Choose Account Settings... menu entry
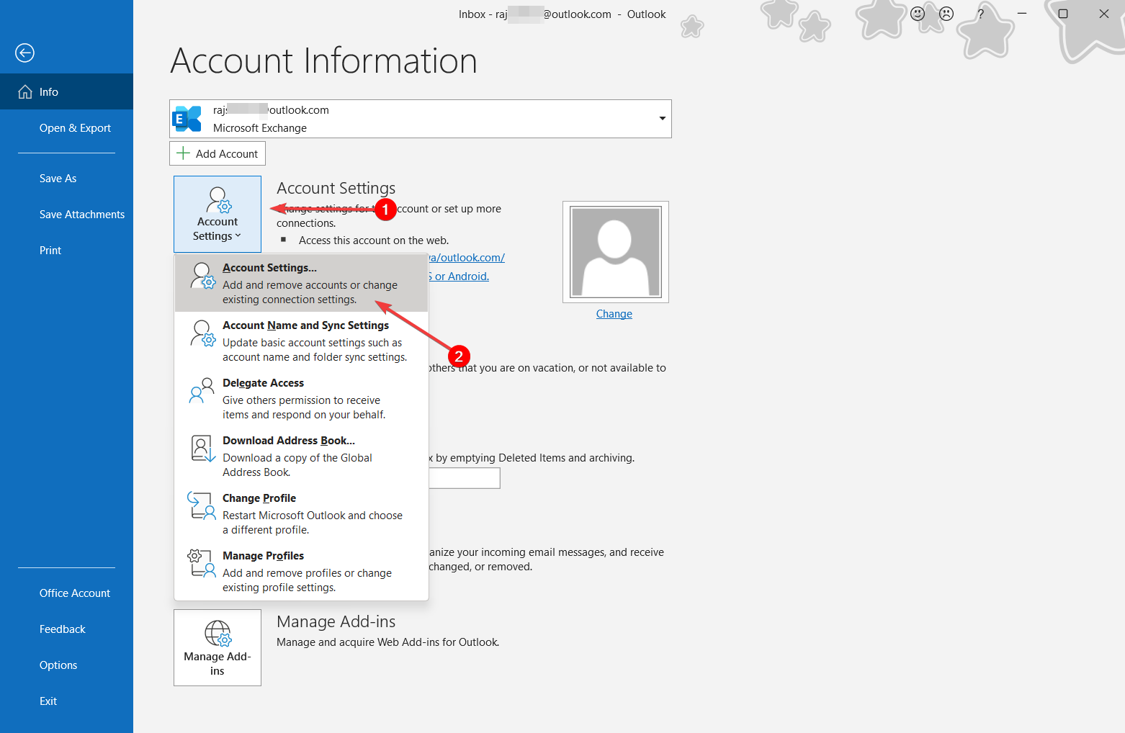 [302, 283]
